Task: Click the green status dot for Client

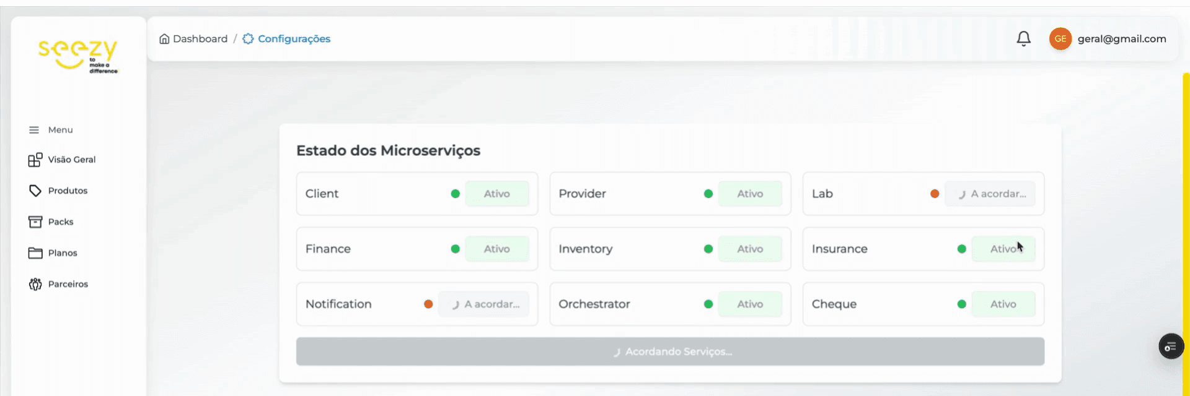Action: coord(456,194)
